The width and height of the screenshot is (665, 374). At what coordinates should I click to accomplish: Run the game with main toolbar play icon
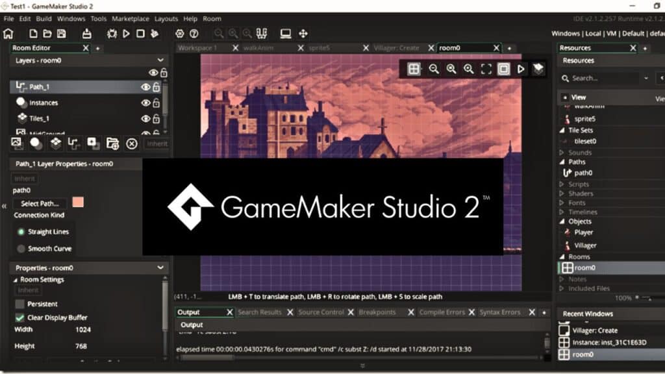(x=127, y=34)
